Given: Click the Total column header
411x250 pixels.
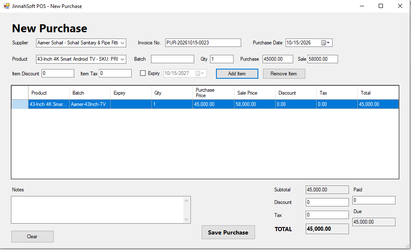Looking at the screenshot, I should pos(378,93).
